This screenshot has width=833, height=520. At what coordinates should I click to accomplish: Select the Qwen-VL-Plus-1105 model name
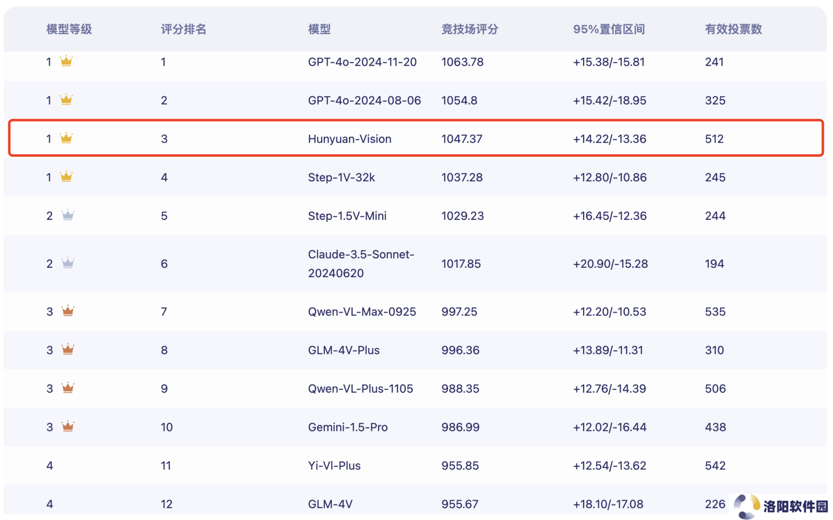point(360,389)
